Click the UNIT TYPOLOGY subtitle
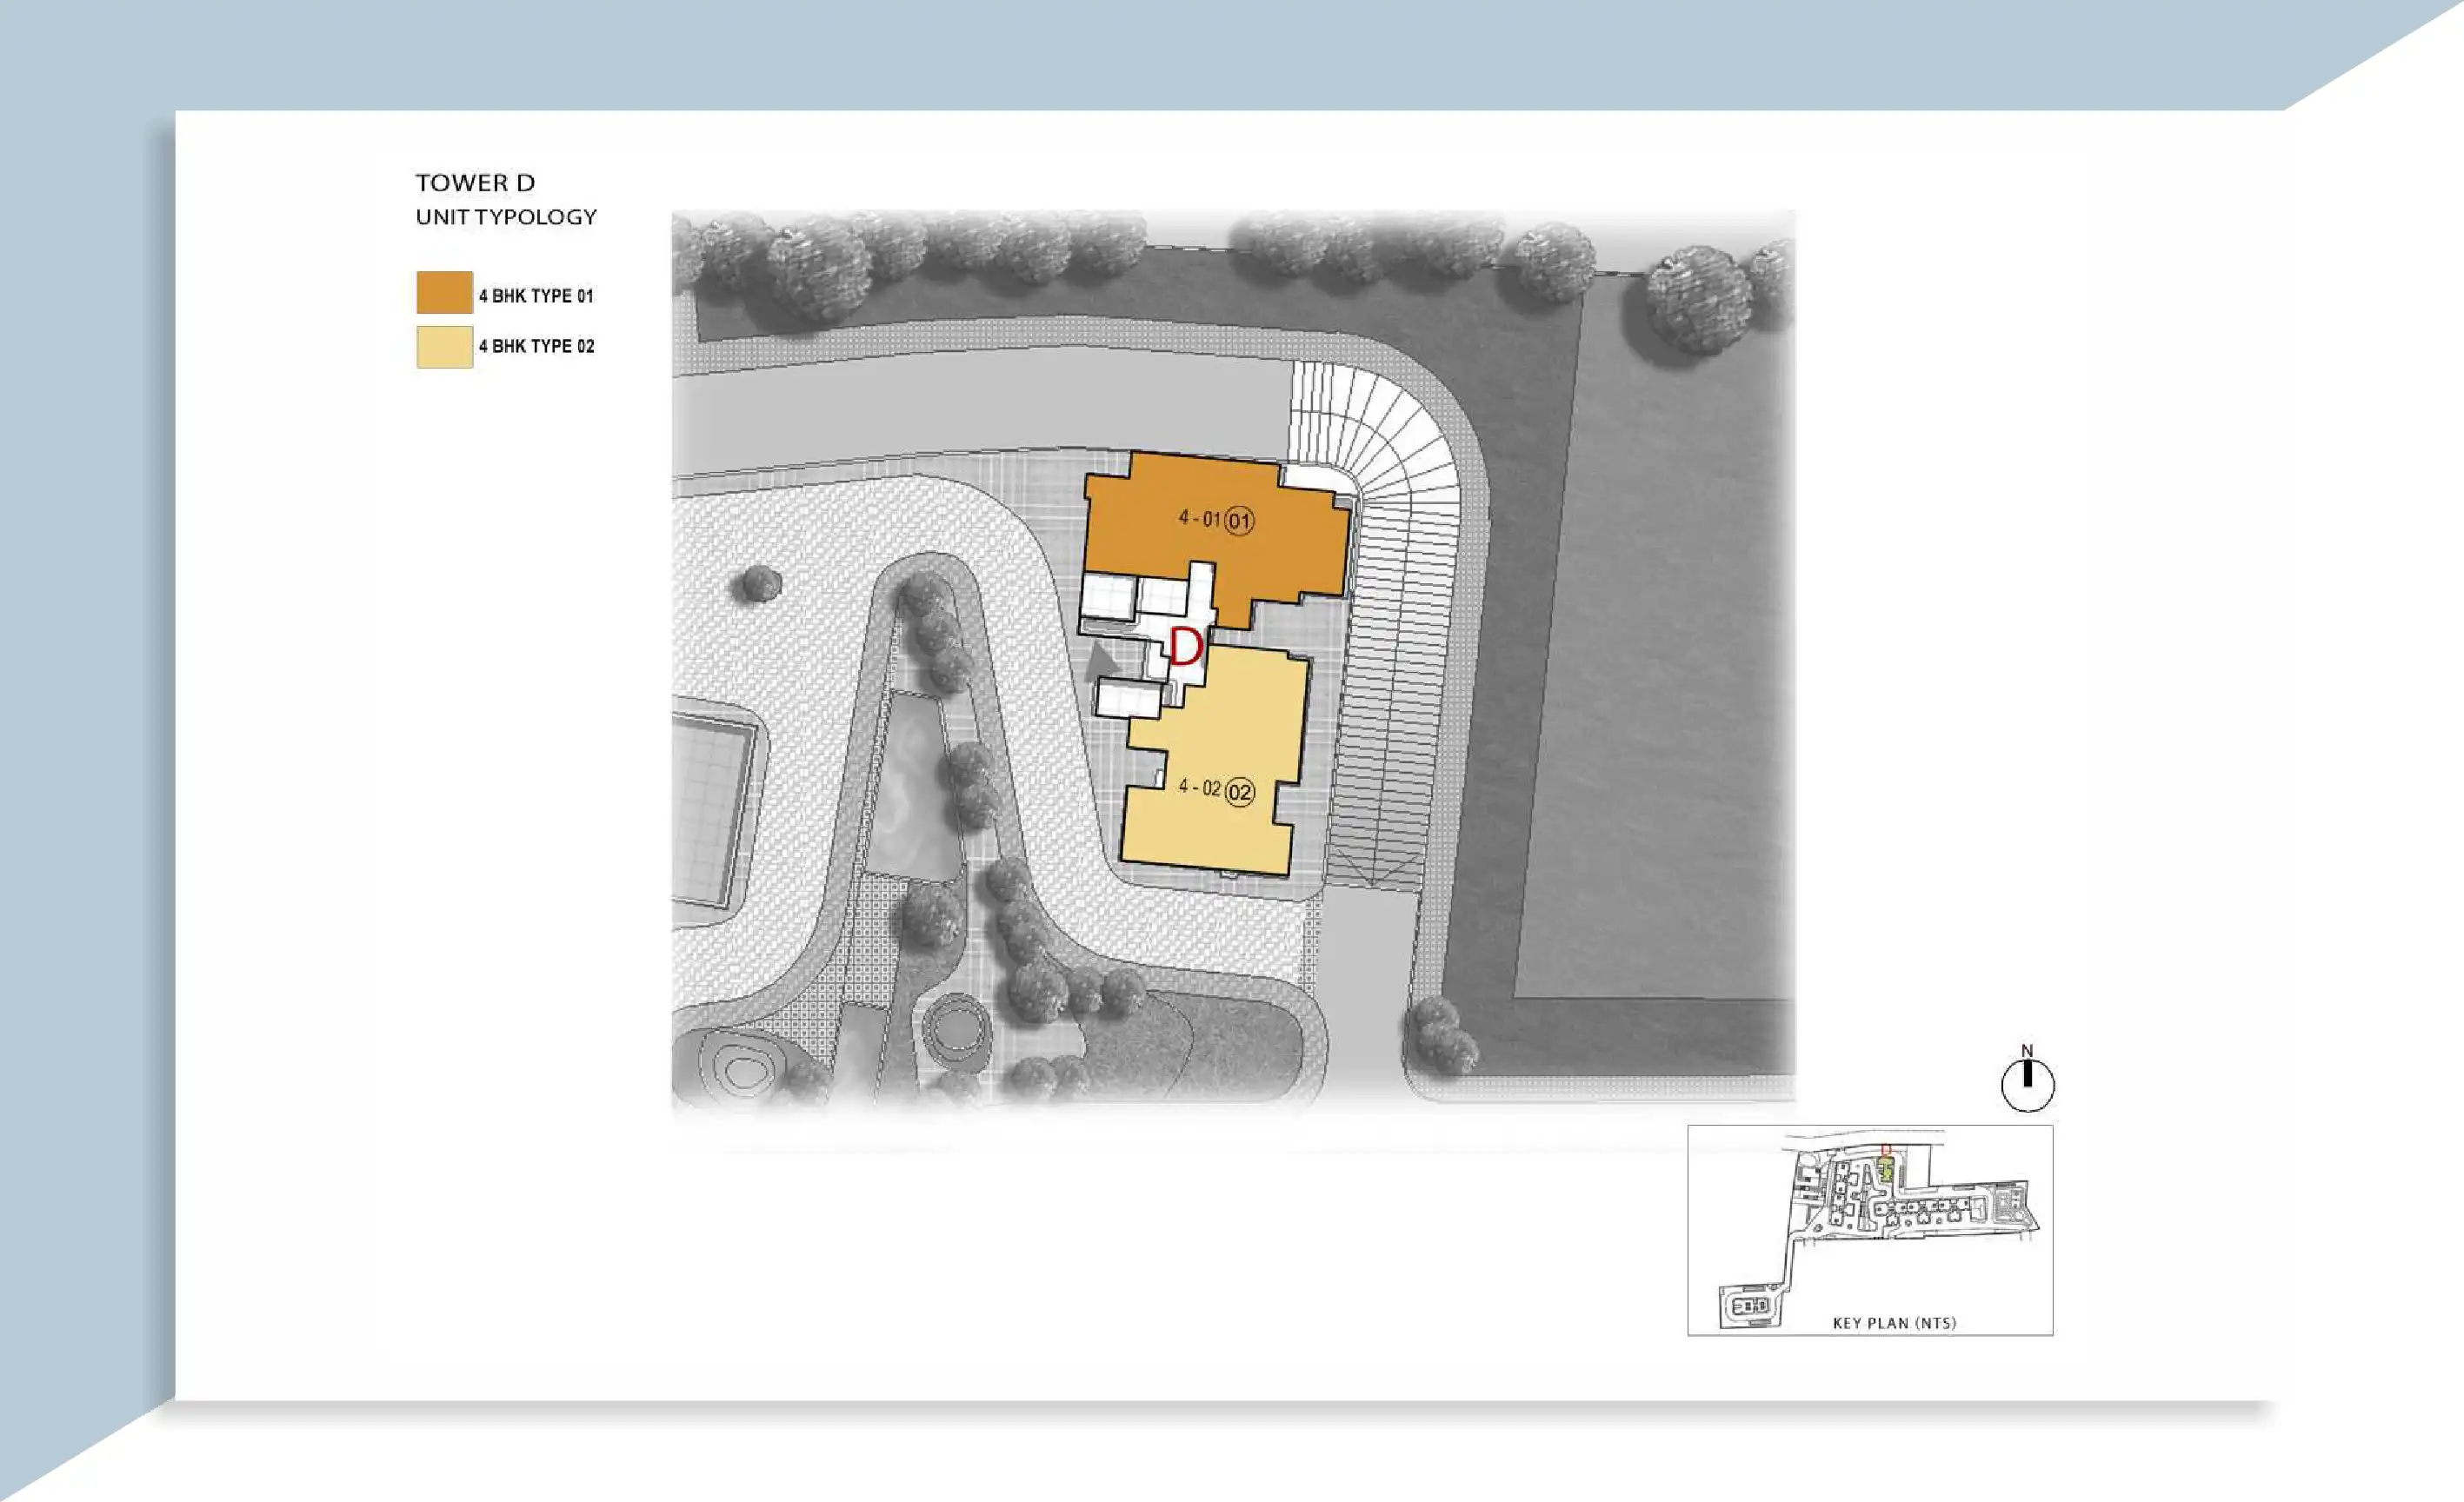The image size is (2464, 1502). coord(506,217)
